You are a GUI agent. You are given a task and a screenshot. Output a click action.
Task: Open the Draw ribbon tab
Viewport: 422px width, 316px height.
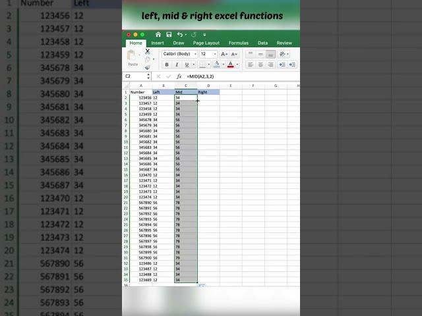coord(179,43)
